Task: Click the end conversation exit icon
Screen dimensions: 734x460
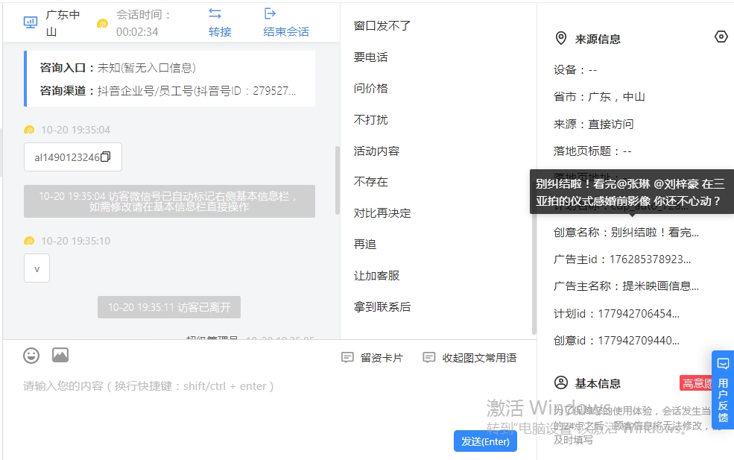Action: (270, 13)
